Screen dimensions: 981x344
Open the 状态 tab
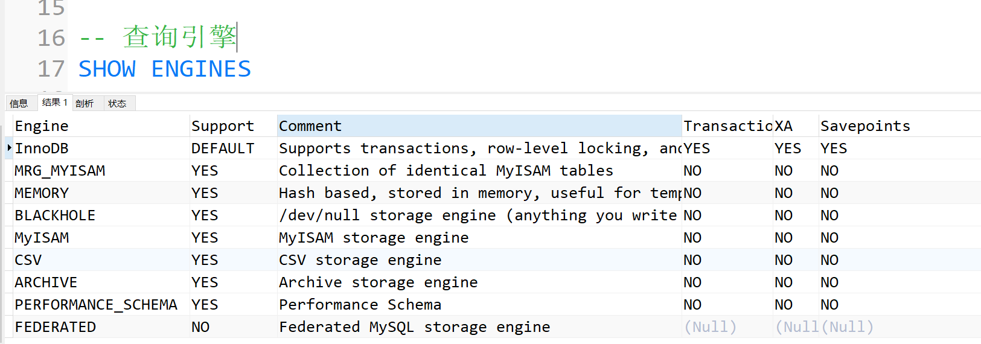pyautogui.click(x=118, y=103)
